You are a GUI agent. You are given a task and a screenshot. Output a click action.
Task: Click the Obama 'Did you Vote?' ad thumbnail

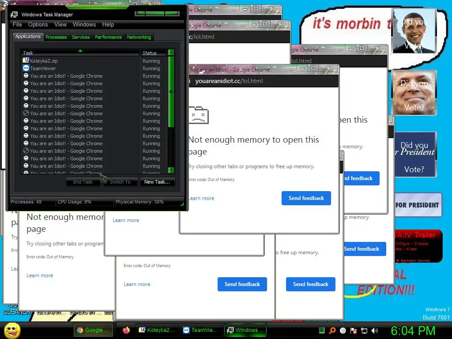[x=414, y=31]
